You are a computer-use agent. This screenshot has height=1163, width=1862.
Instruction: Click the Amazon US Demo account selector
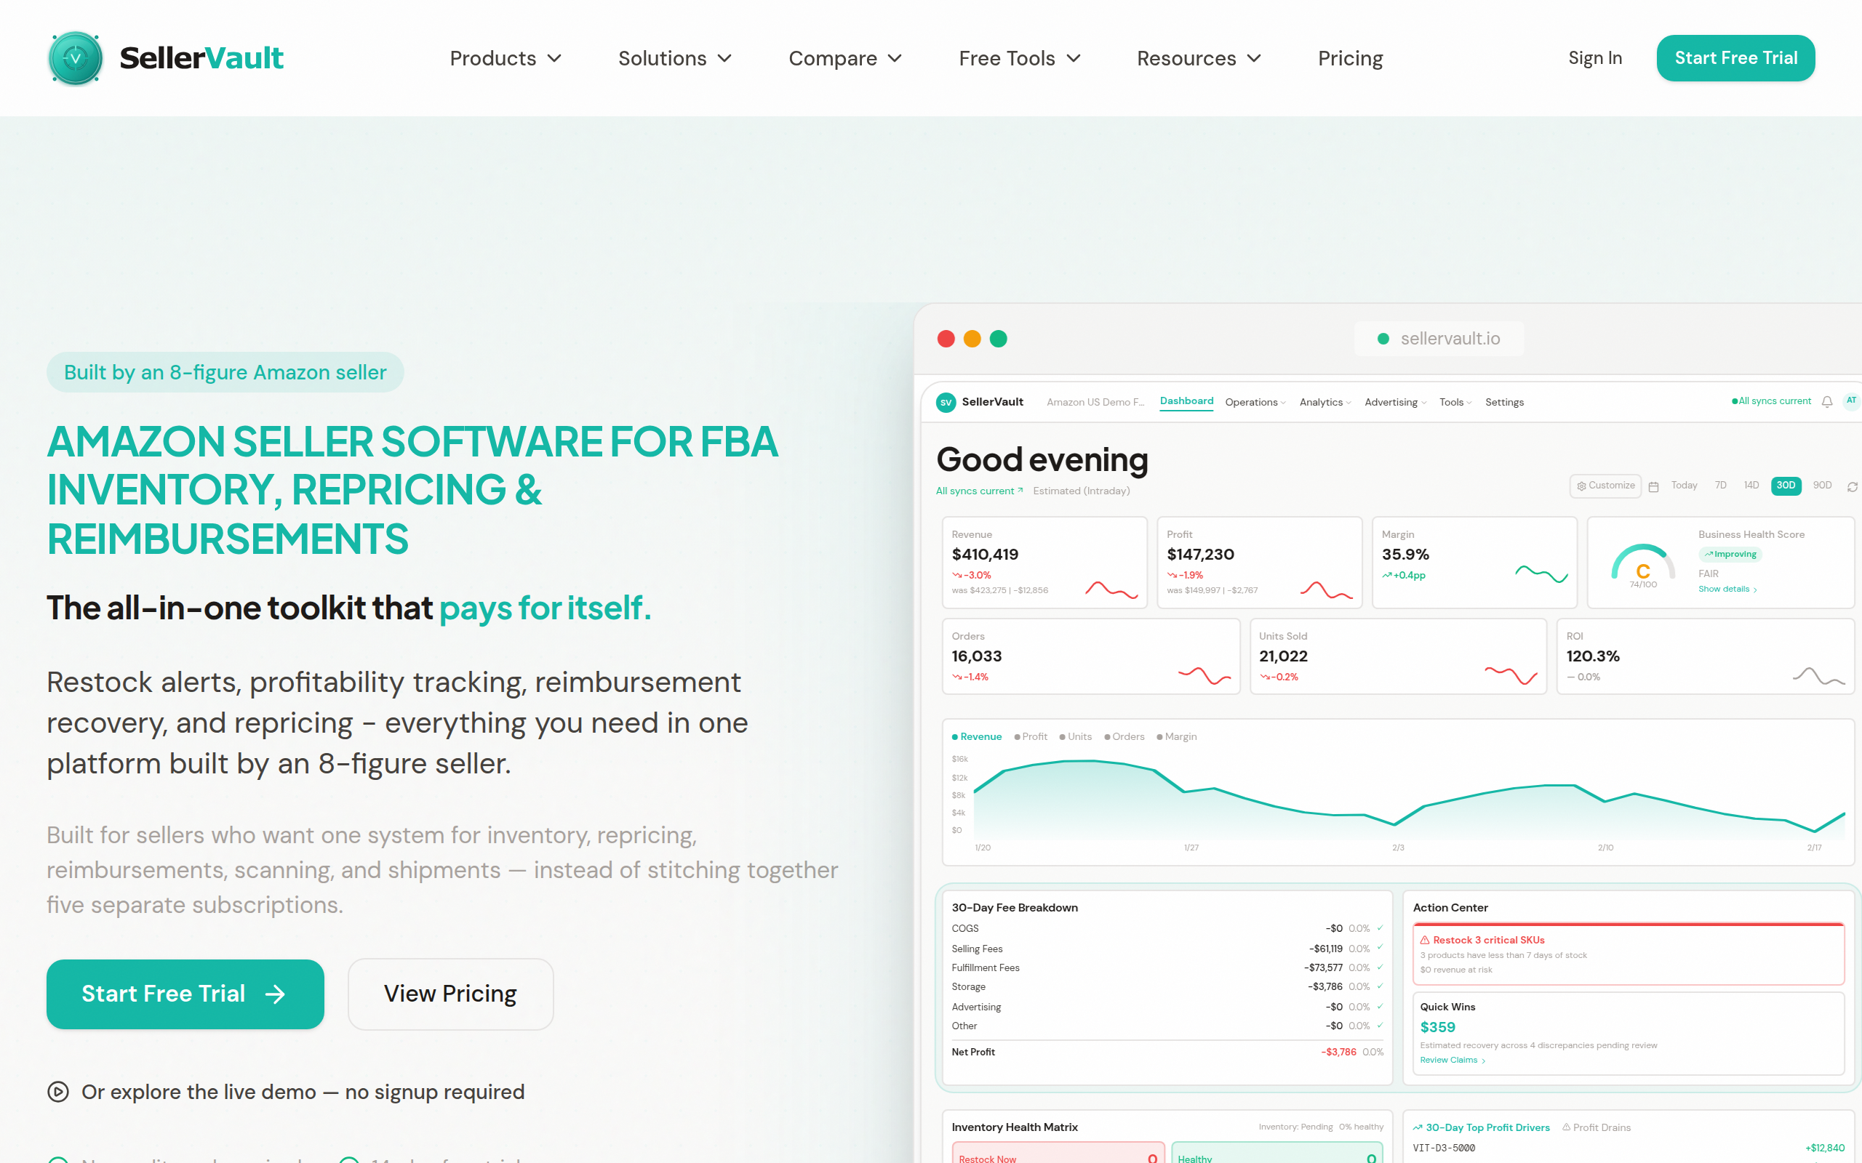[x=1095, y=402]
